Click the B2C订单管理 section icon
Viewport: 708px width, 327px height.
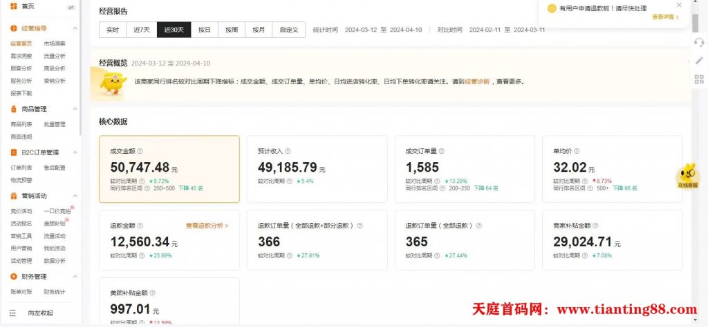click(14, 152)
